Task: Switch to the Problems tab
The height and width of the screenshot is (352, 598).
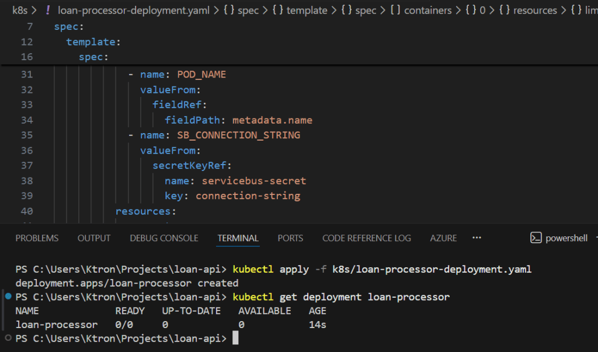Action: (37, 238)
